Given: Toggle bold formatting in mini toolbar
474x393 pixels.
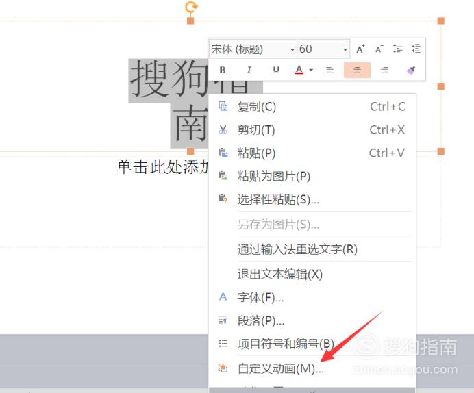Looking at the screenshot, I should coord(223,70).
